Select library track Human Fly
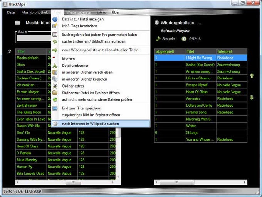The width and height of the screenshot is (262, 197). point(31,167)
